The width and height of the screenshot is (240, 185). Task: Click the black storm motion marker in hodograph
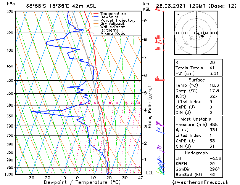pos(203,36)
